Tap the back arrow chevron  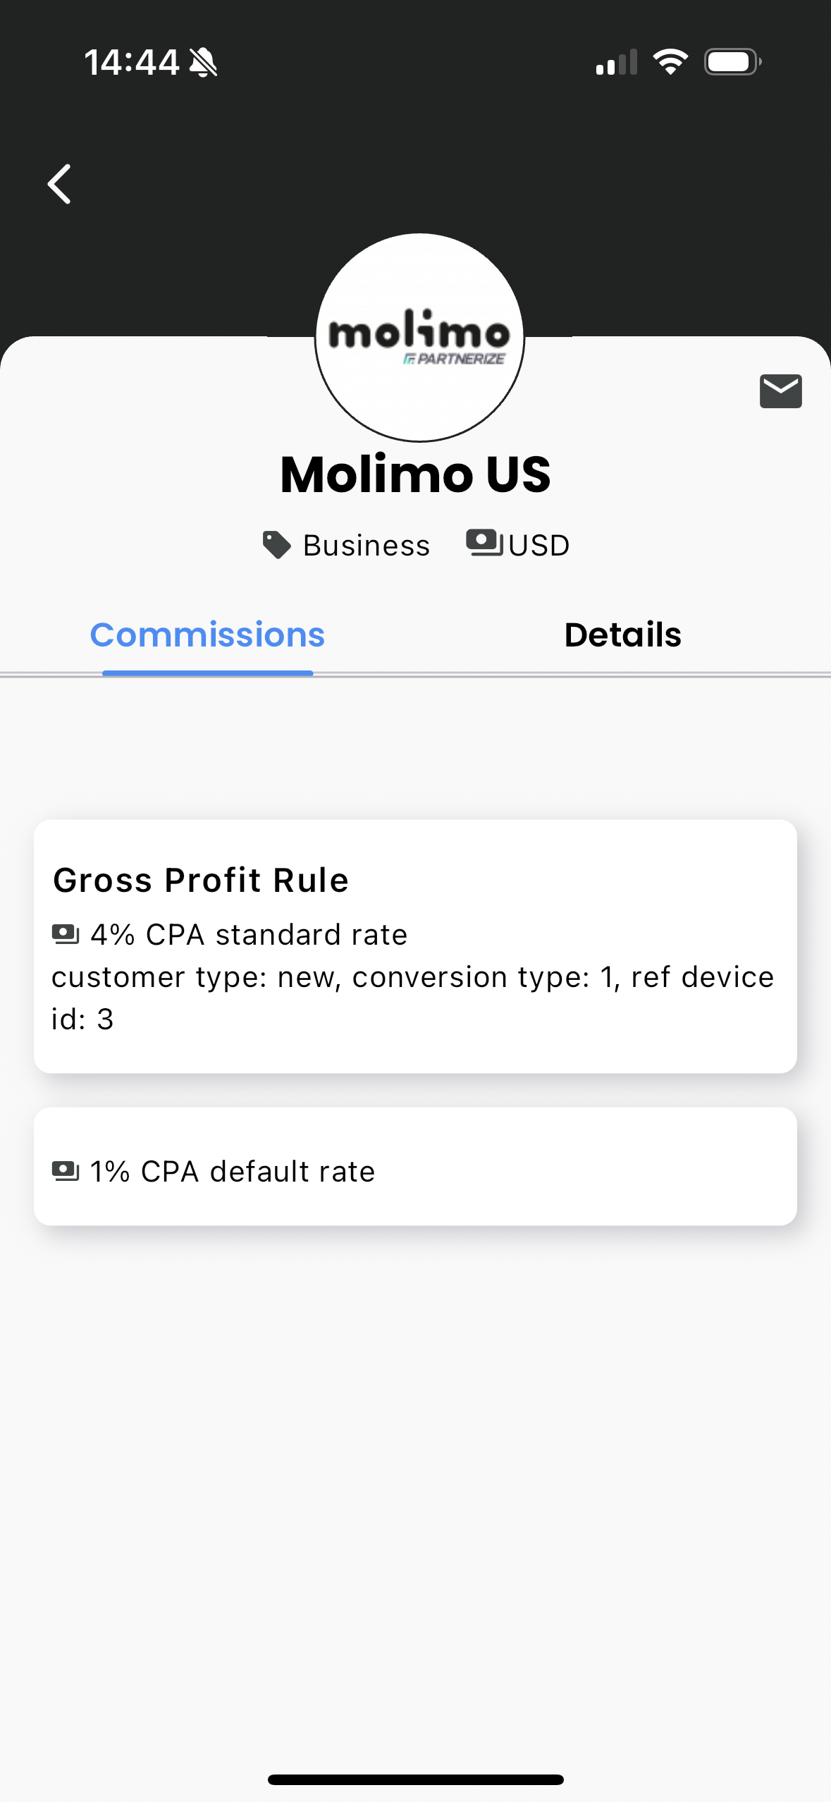[x=59, y=184]
